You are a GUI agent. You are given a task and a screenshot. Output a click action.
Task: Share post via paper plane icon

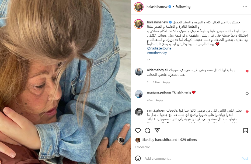(157, 130)
